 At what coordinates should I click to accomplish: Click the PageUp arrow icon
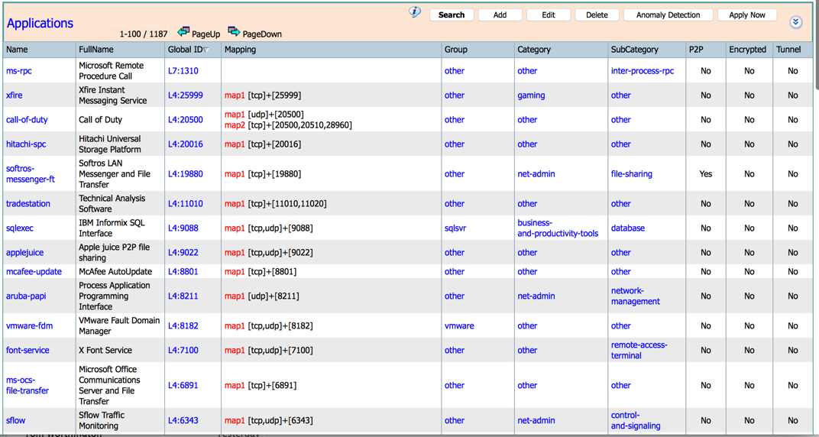(x=183, y=33)
